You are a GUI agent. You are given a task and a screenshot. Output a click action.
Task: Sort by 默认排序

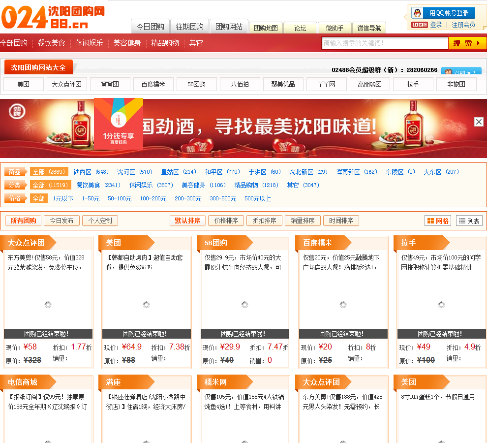click(x=187, y=221)
